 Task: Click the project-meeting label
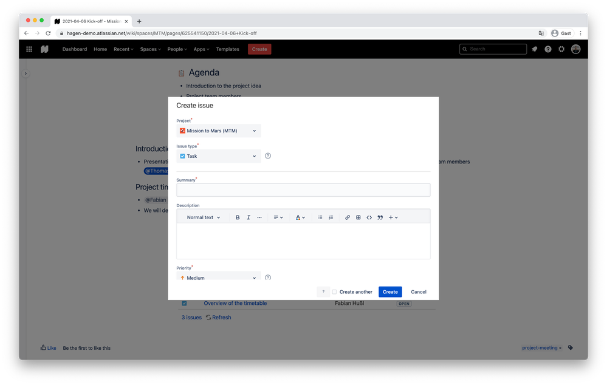pos(540,348)
